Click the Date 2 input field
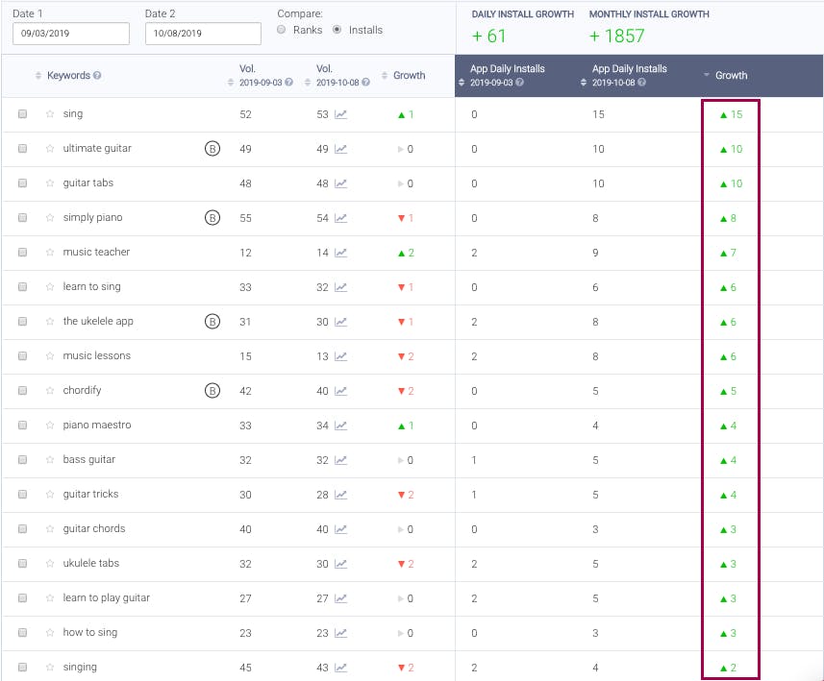Viewport: 824px width, 681px height. point(203,34)
